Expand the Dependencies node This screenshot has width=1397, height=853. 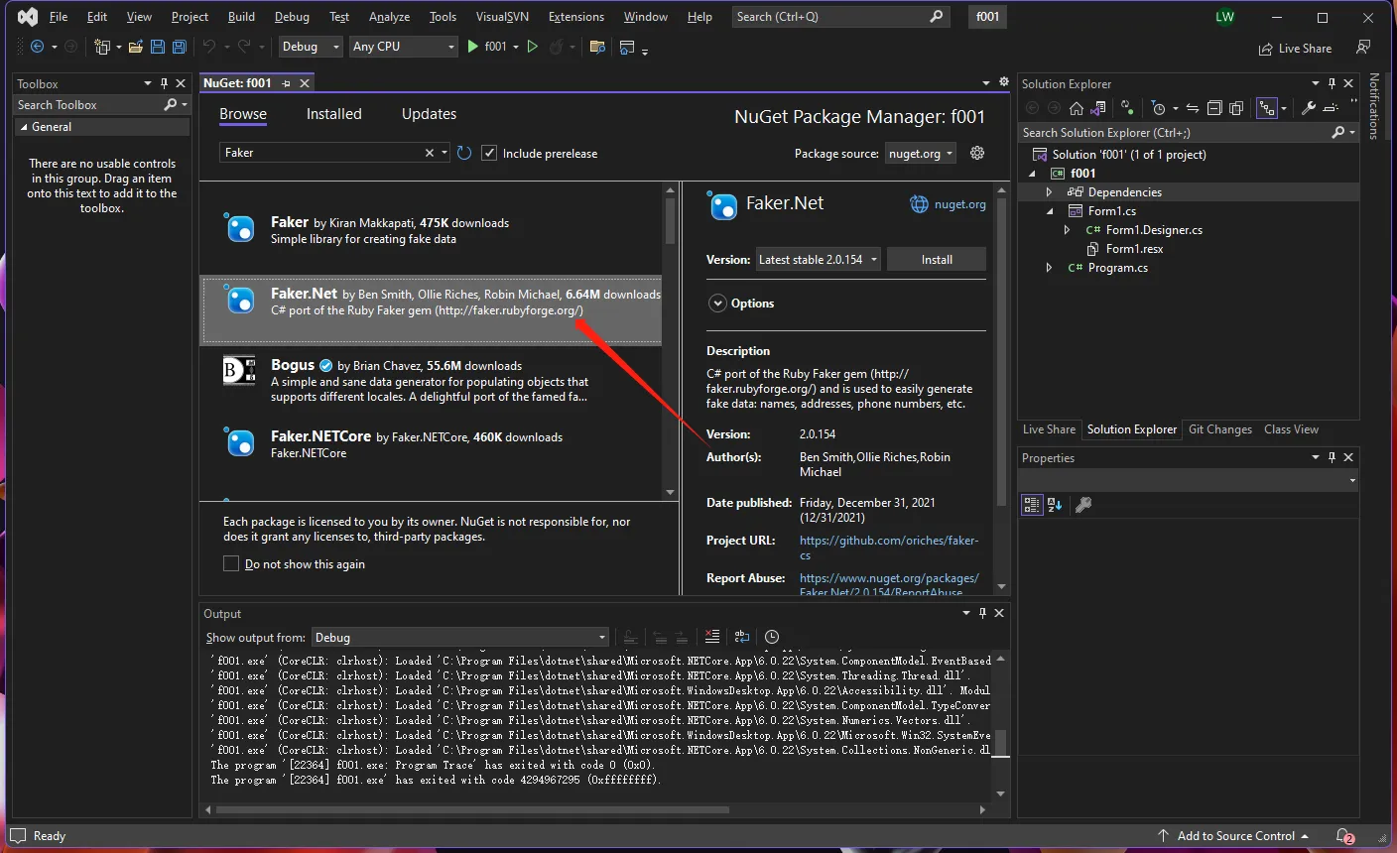(1049, 192)
